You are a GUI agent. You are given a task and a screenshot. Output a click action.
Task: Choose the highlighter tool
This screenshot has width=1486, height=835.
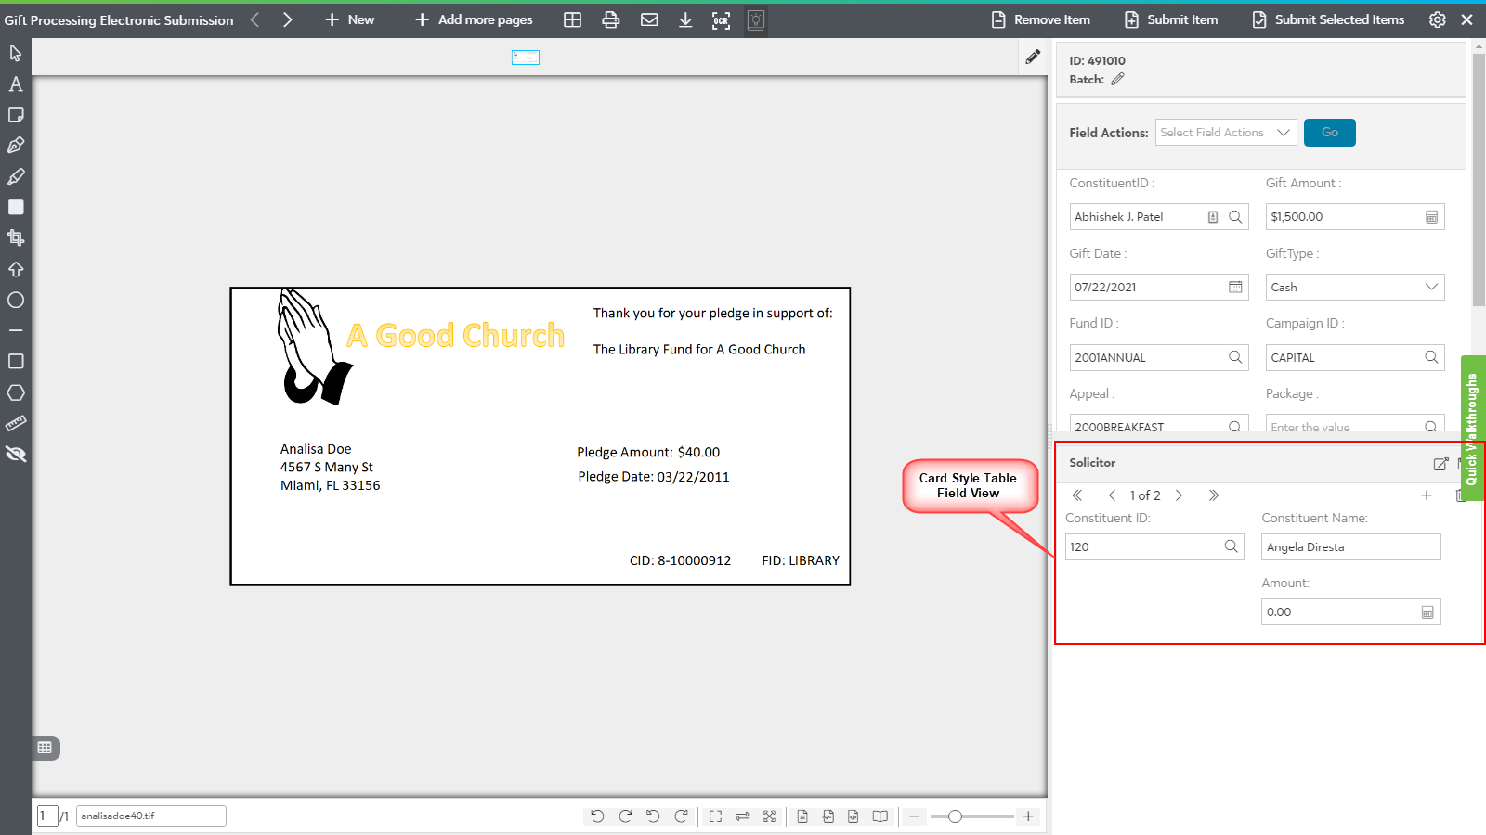coord(16,176)
